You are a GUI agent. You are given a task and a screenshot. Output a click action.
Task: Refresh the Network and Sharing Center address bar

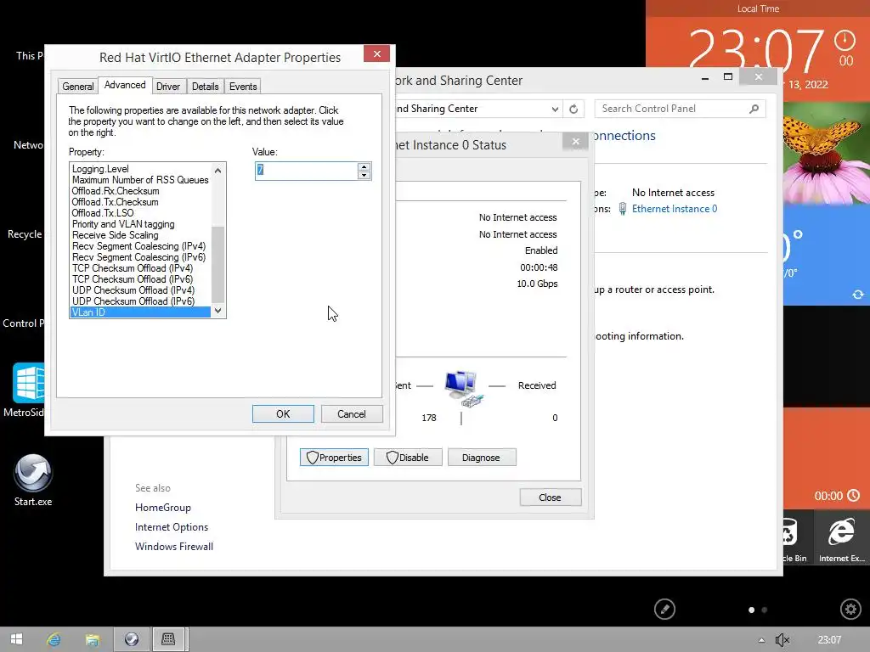[x=573, y=110]
